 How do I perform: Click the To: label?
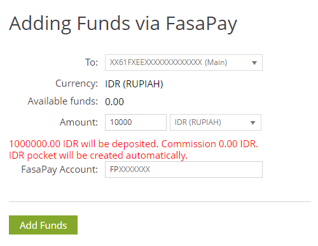coord(92,62)
